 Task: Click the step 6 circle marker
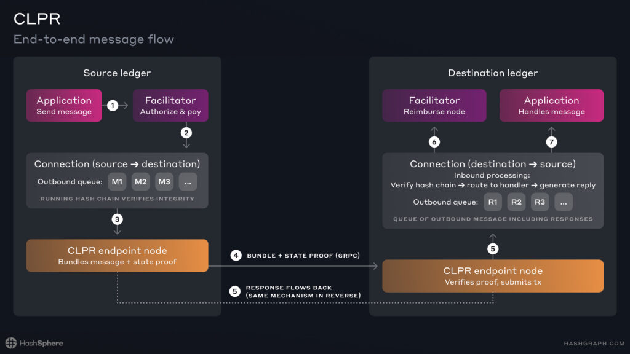tap(434, 142)
